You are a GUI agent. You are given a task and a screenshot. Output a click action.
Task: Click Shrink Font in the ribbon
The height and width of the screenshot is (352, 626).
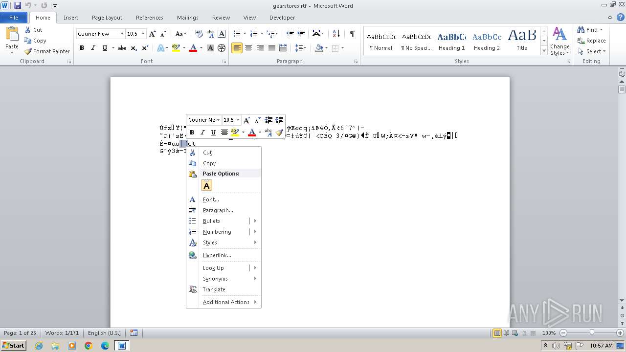tap(163, 34)
